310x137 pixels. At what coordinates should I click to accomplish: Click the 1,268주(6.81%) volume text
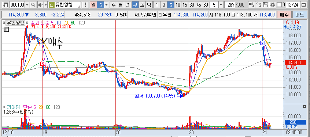coord(19,112)
